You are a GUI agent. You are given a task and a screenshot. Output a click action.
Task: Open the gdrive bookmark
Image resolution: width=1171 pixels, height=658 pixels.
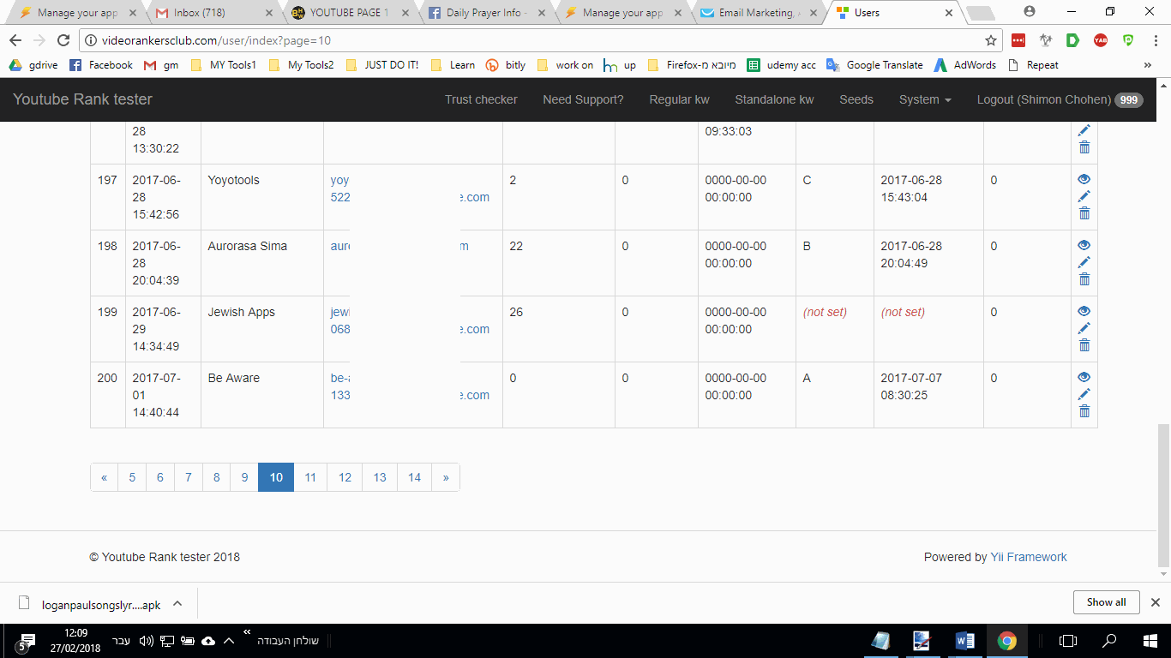[x=33, y=65]
